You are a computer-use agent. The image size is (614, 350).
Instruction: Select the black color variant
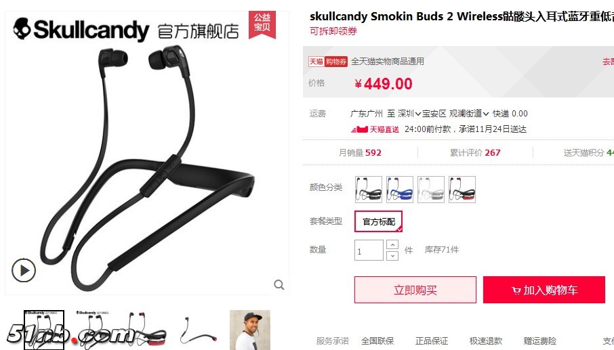pos(369,190)
